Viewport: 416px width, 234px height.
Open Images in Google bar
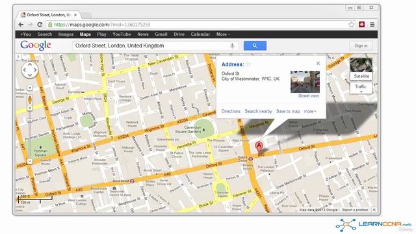(x=66, y=34)
